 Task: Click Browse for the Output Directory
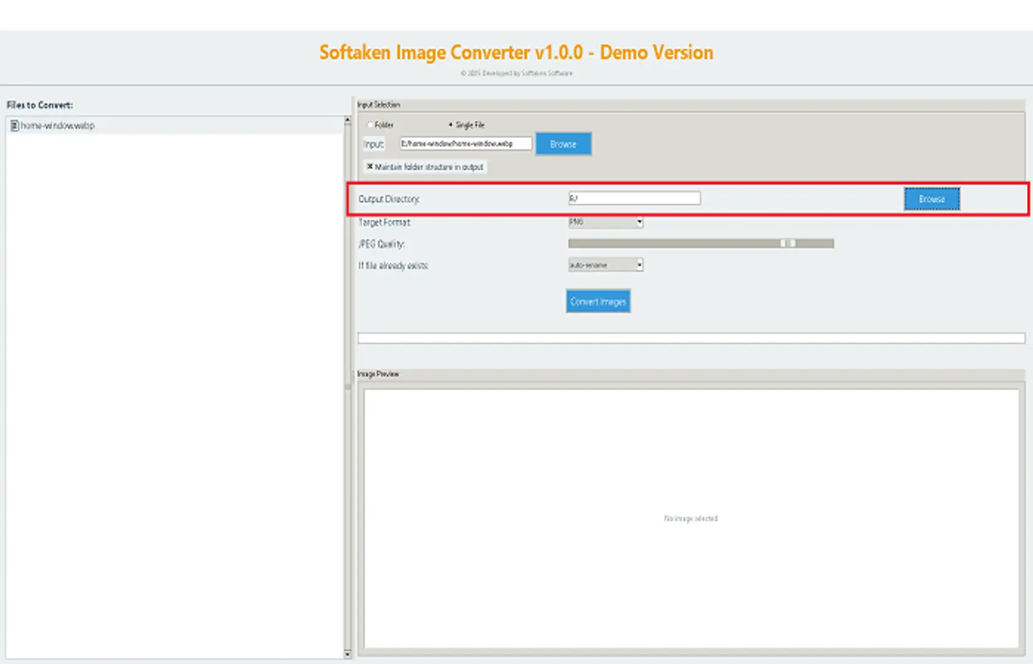coord(932,199)
